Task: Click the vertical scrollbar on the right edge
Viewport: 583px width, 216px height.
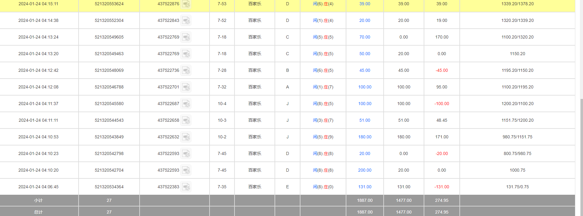Action: pos(581,157)
